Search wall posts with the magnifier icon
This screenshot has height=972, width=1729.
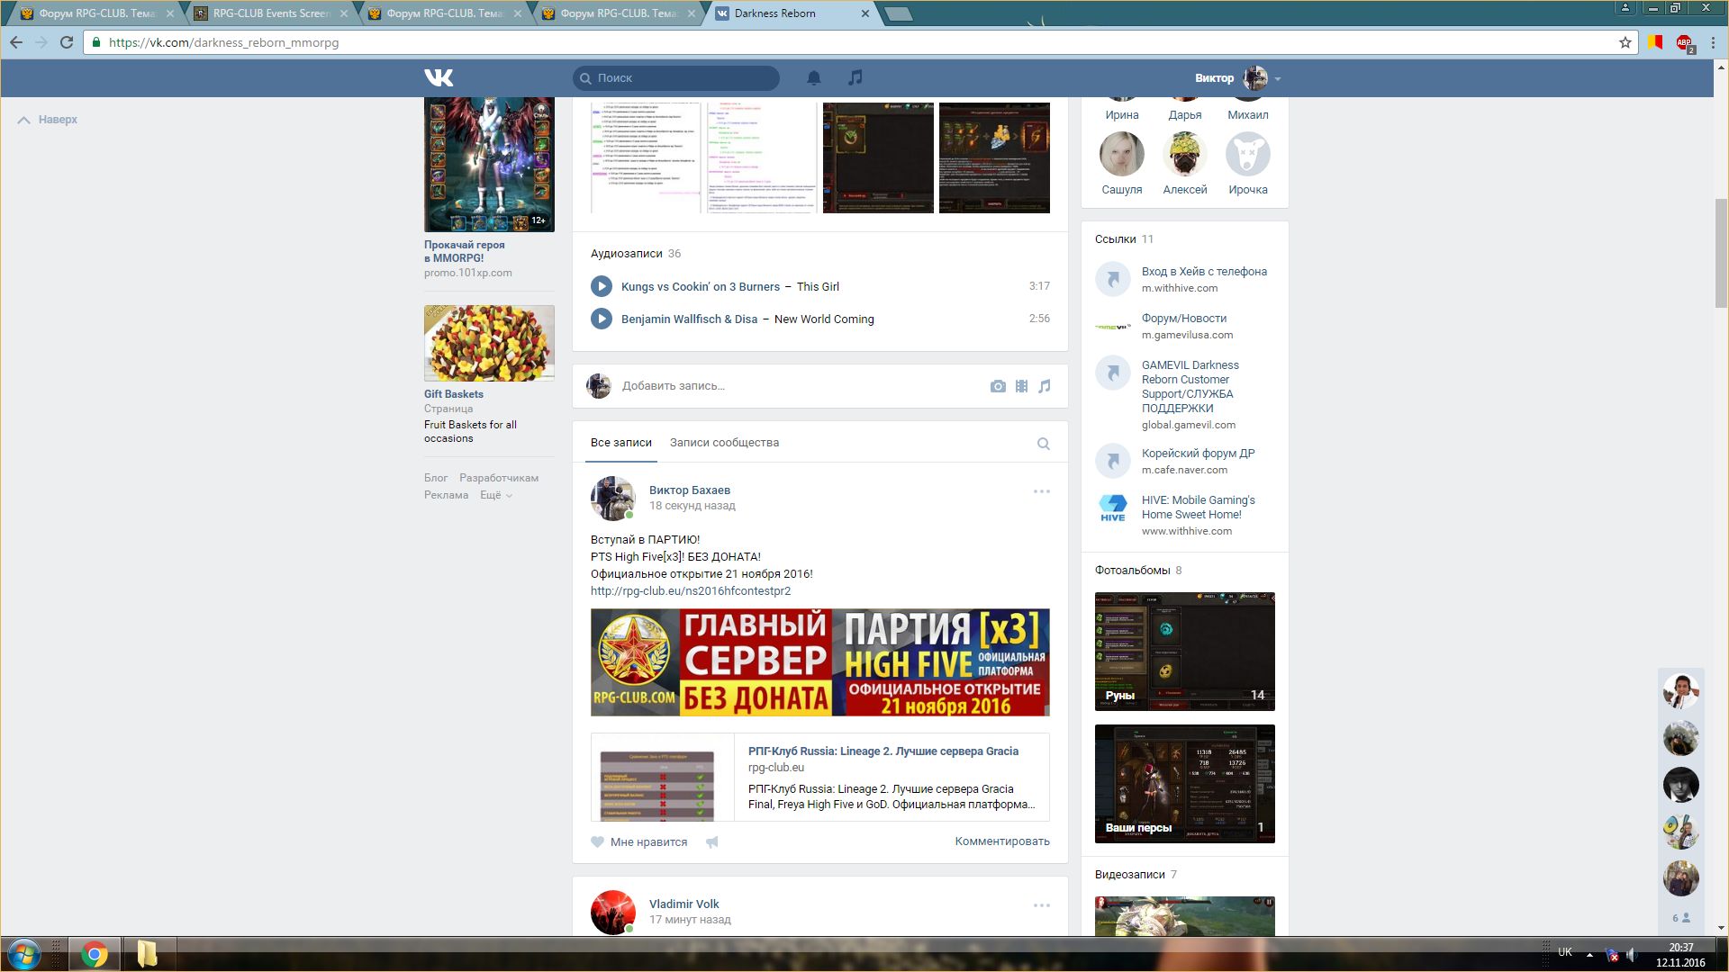click(1043, 444)
